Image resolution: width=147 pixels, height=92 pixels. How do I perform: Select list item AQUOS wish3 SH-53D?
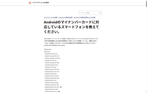pos(51,76)
